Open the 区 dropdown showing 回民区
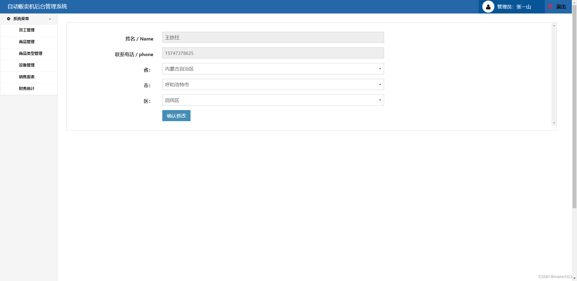Image resolution: width=577 pixels, height=281 pixels. click(x=273, y=100)
